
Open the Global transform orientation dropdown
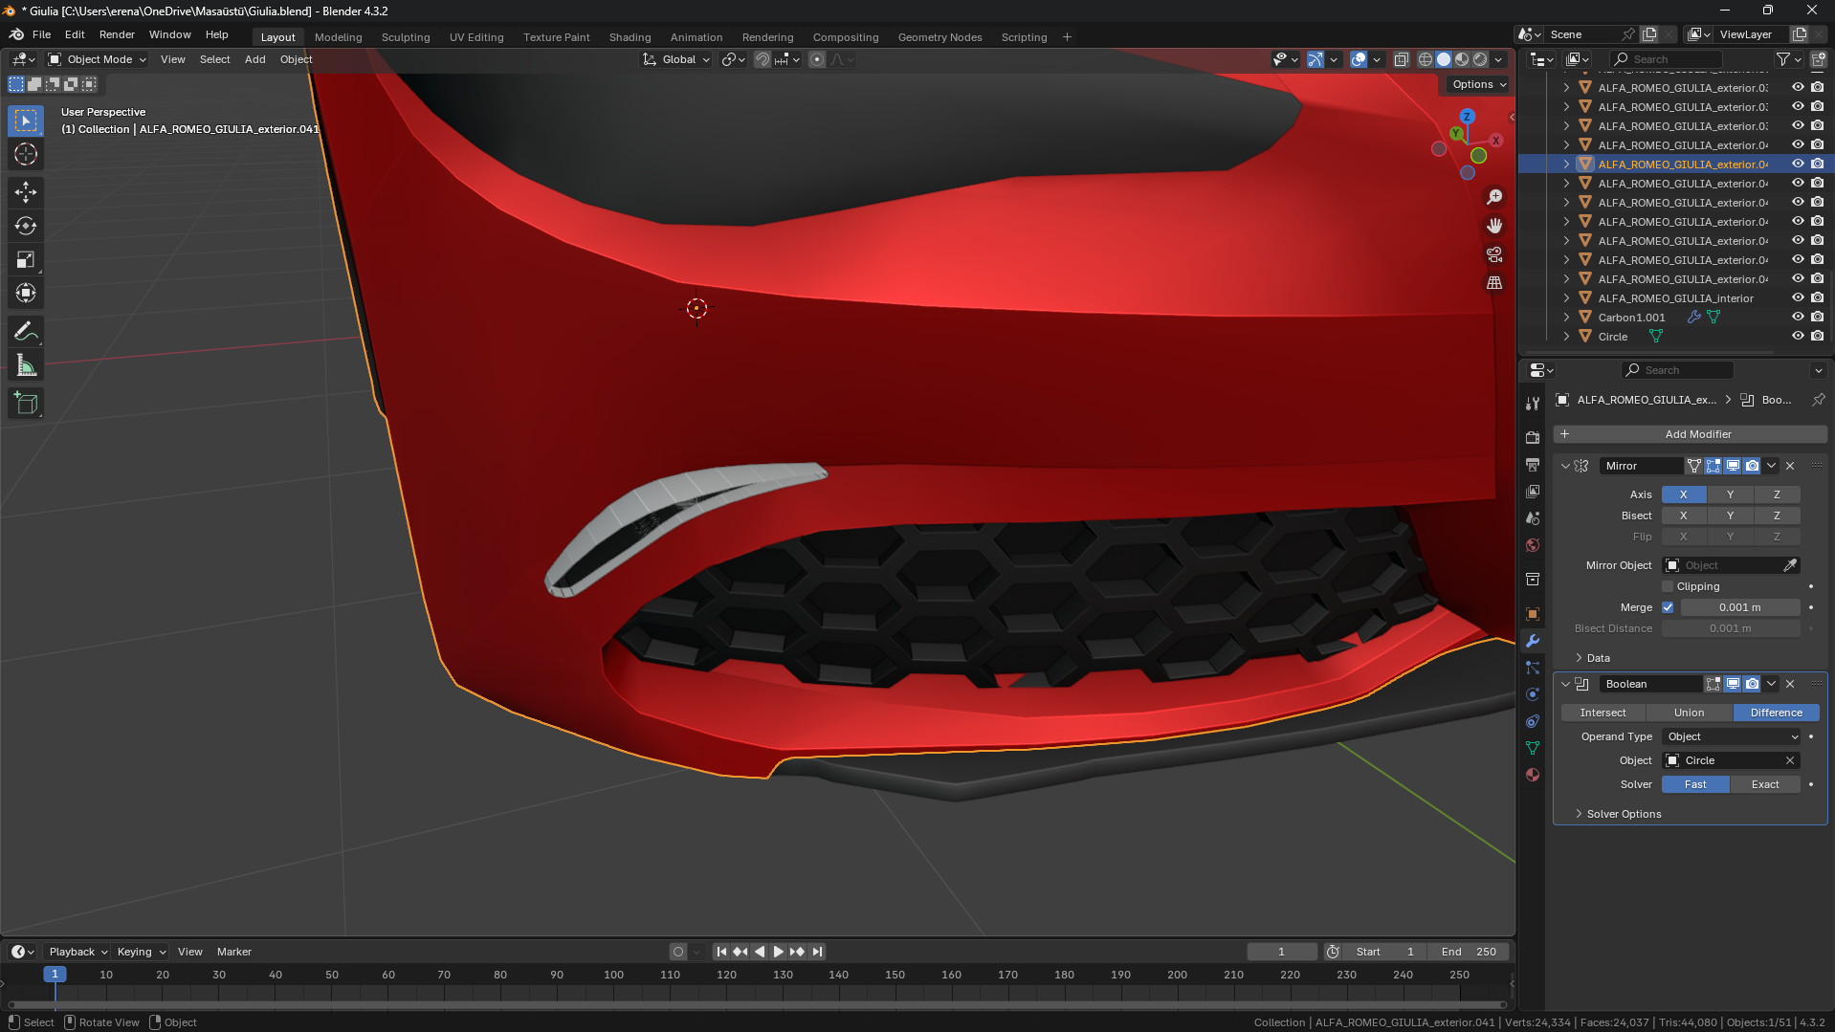[676, 59]
